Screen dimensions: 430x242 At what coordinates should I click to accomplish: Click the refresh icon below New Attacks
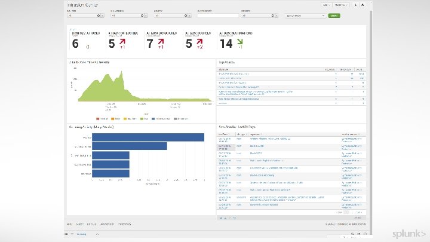point(235,218)
